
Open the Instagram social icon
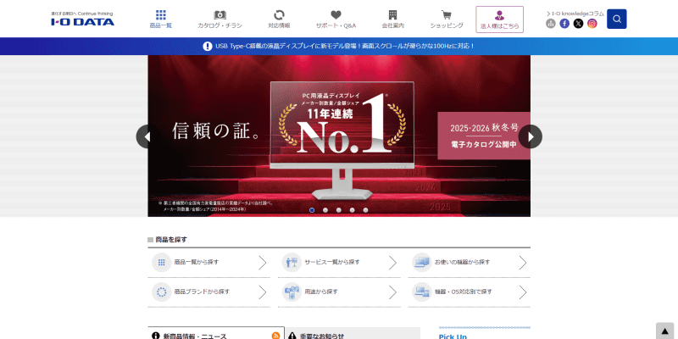click(x=592, y=24)
